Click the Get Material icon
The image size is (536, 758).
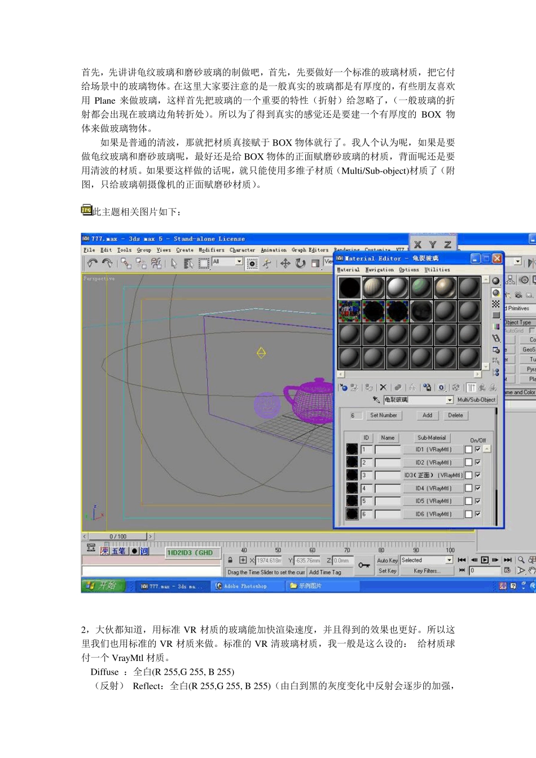(343, 387)
